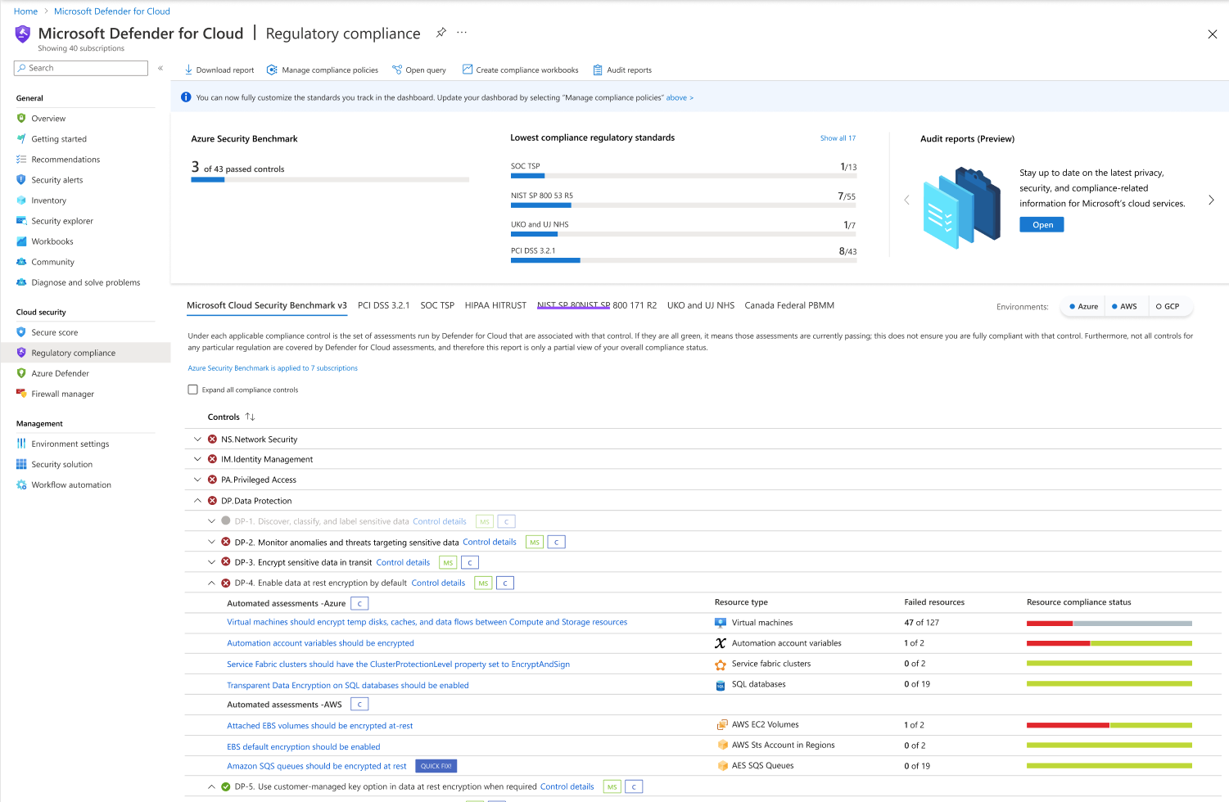Expand NS. Network Security control

(197, 439)
